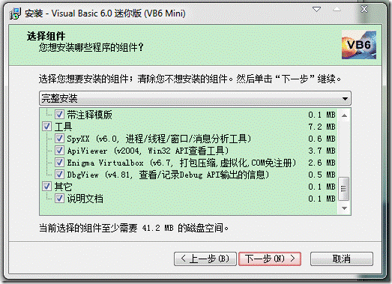Uncheck the 带注释模版 checkbox
Viewport: 392px width, 284px height.
point(59,115)
